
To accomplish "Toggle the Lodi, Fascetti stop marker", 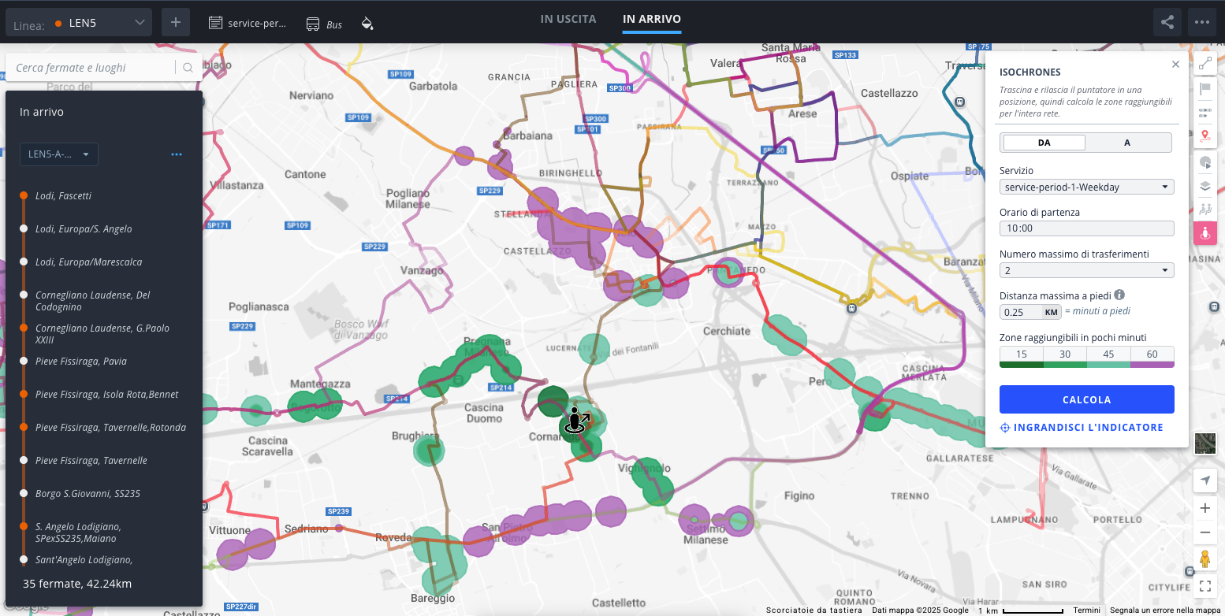I will click(24, 195).
